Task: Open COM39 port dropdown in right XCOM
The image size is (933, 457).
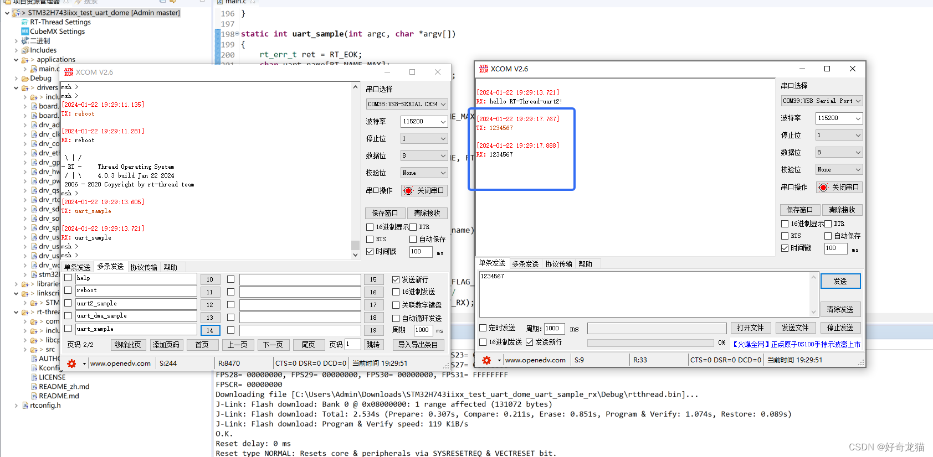Action: click(x=822, y=101)
